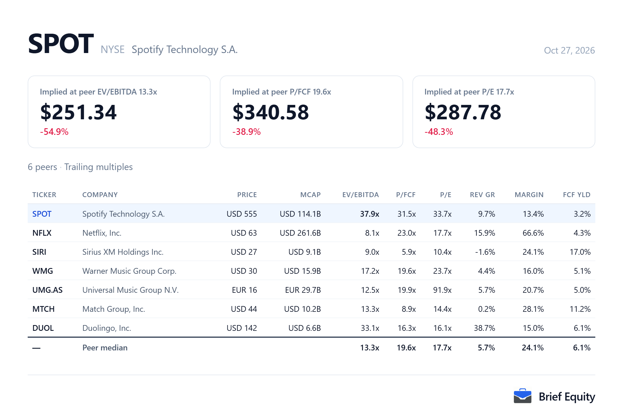Click the MCAP column header

[x=311, y=195]
